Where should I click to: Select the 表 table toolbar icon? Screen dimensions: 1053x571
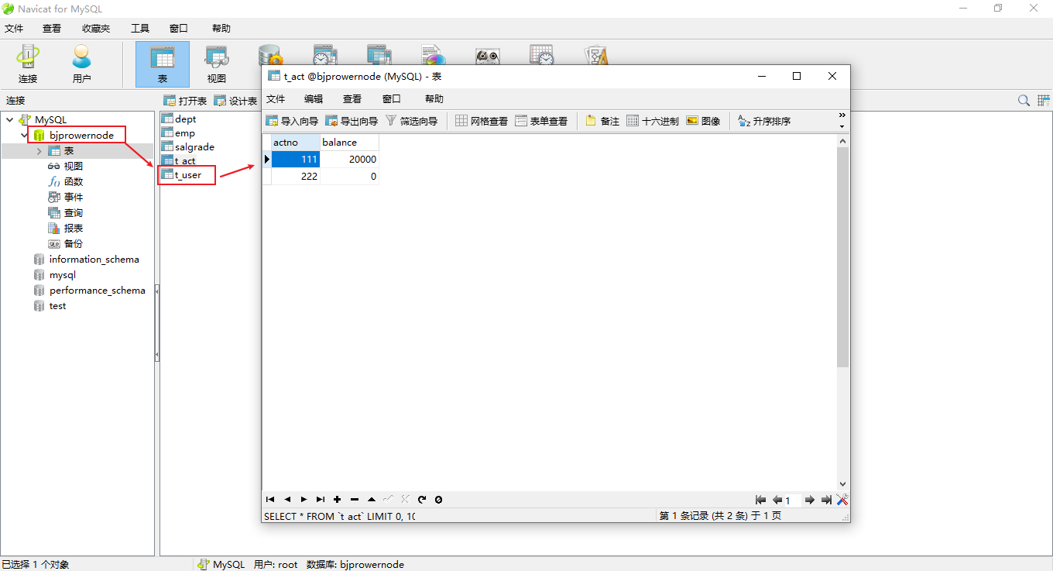163,64
